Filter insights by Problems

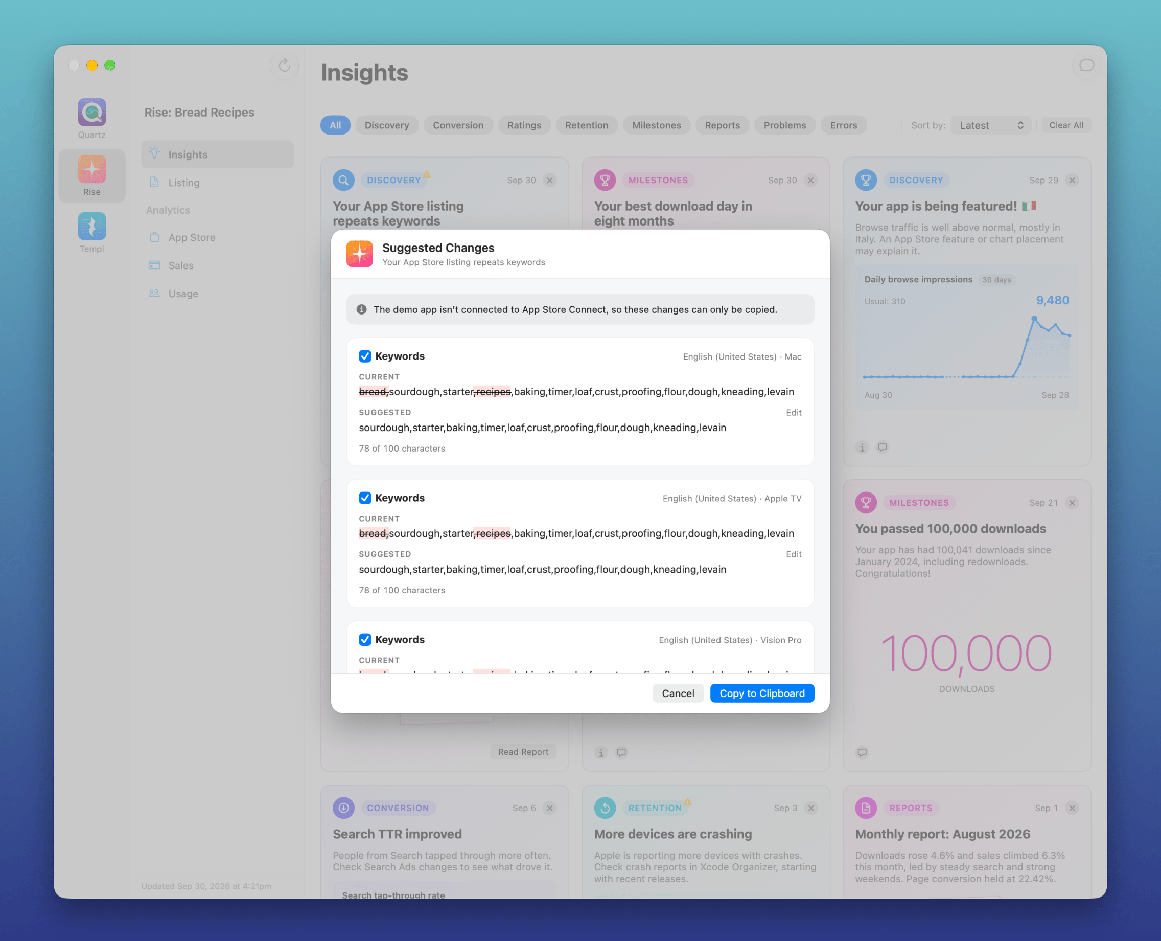785,125
